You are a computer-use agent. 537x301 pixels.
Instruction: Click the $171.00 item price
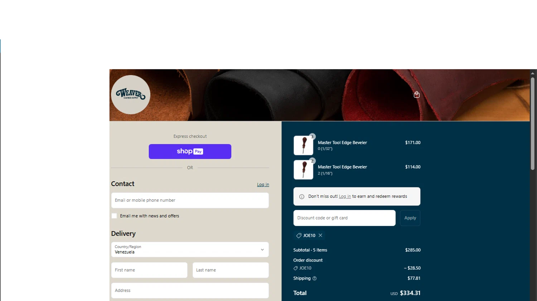point(413,142)
